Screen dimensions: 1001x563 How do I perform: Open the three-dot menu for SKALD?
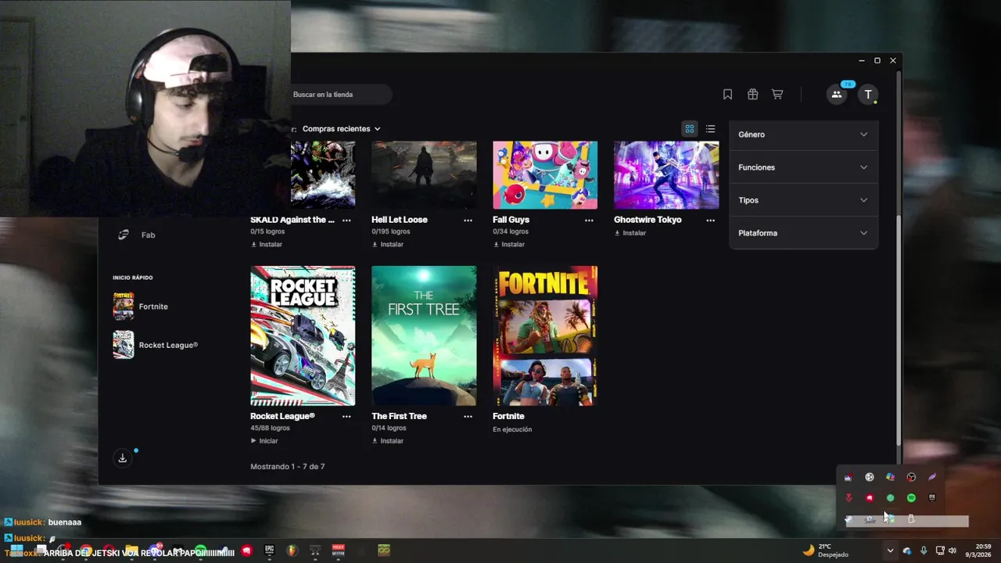point(346,221)
